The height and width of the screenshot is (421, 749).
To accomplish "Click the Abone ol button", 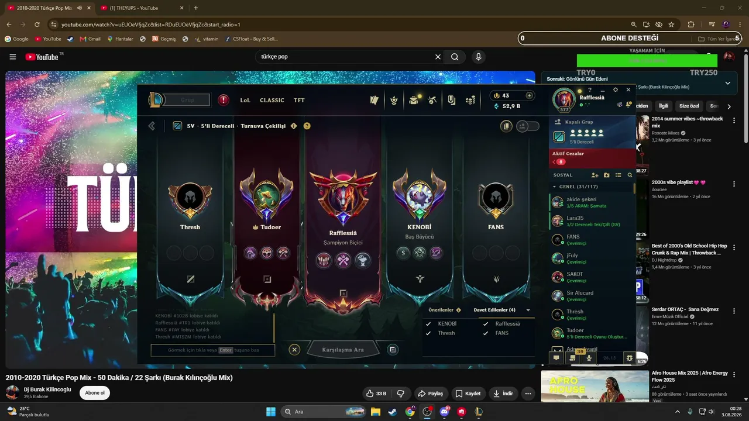I will click(95, 393).
